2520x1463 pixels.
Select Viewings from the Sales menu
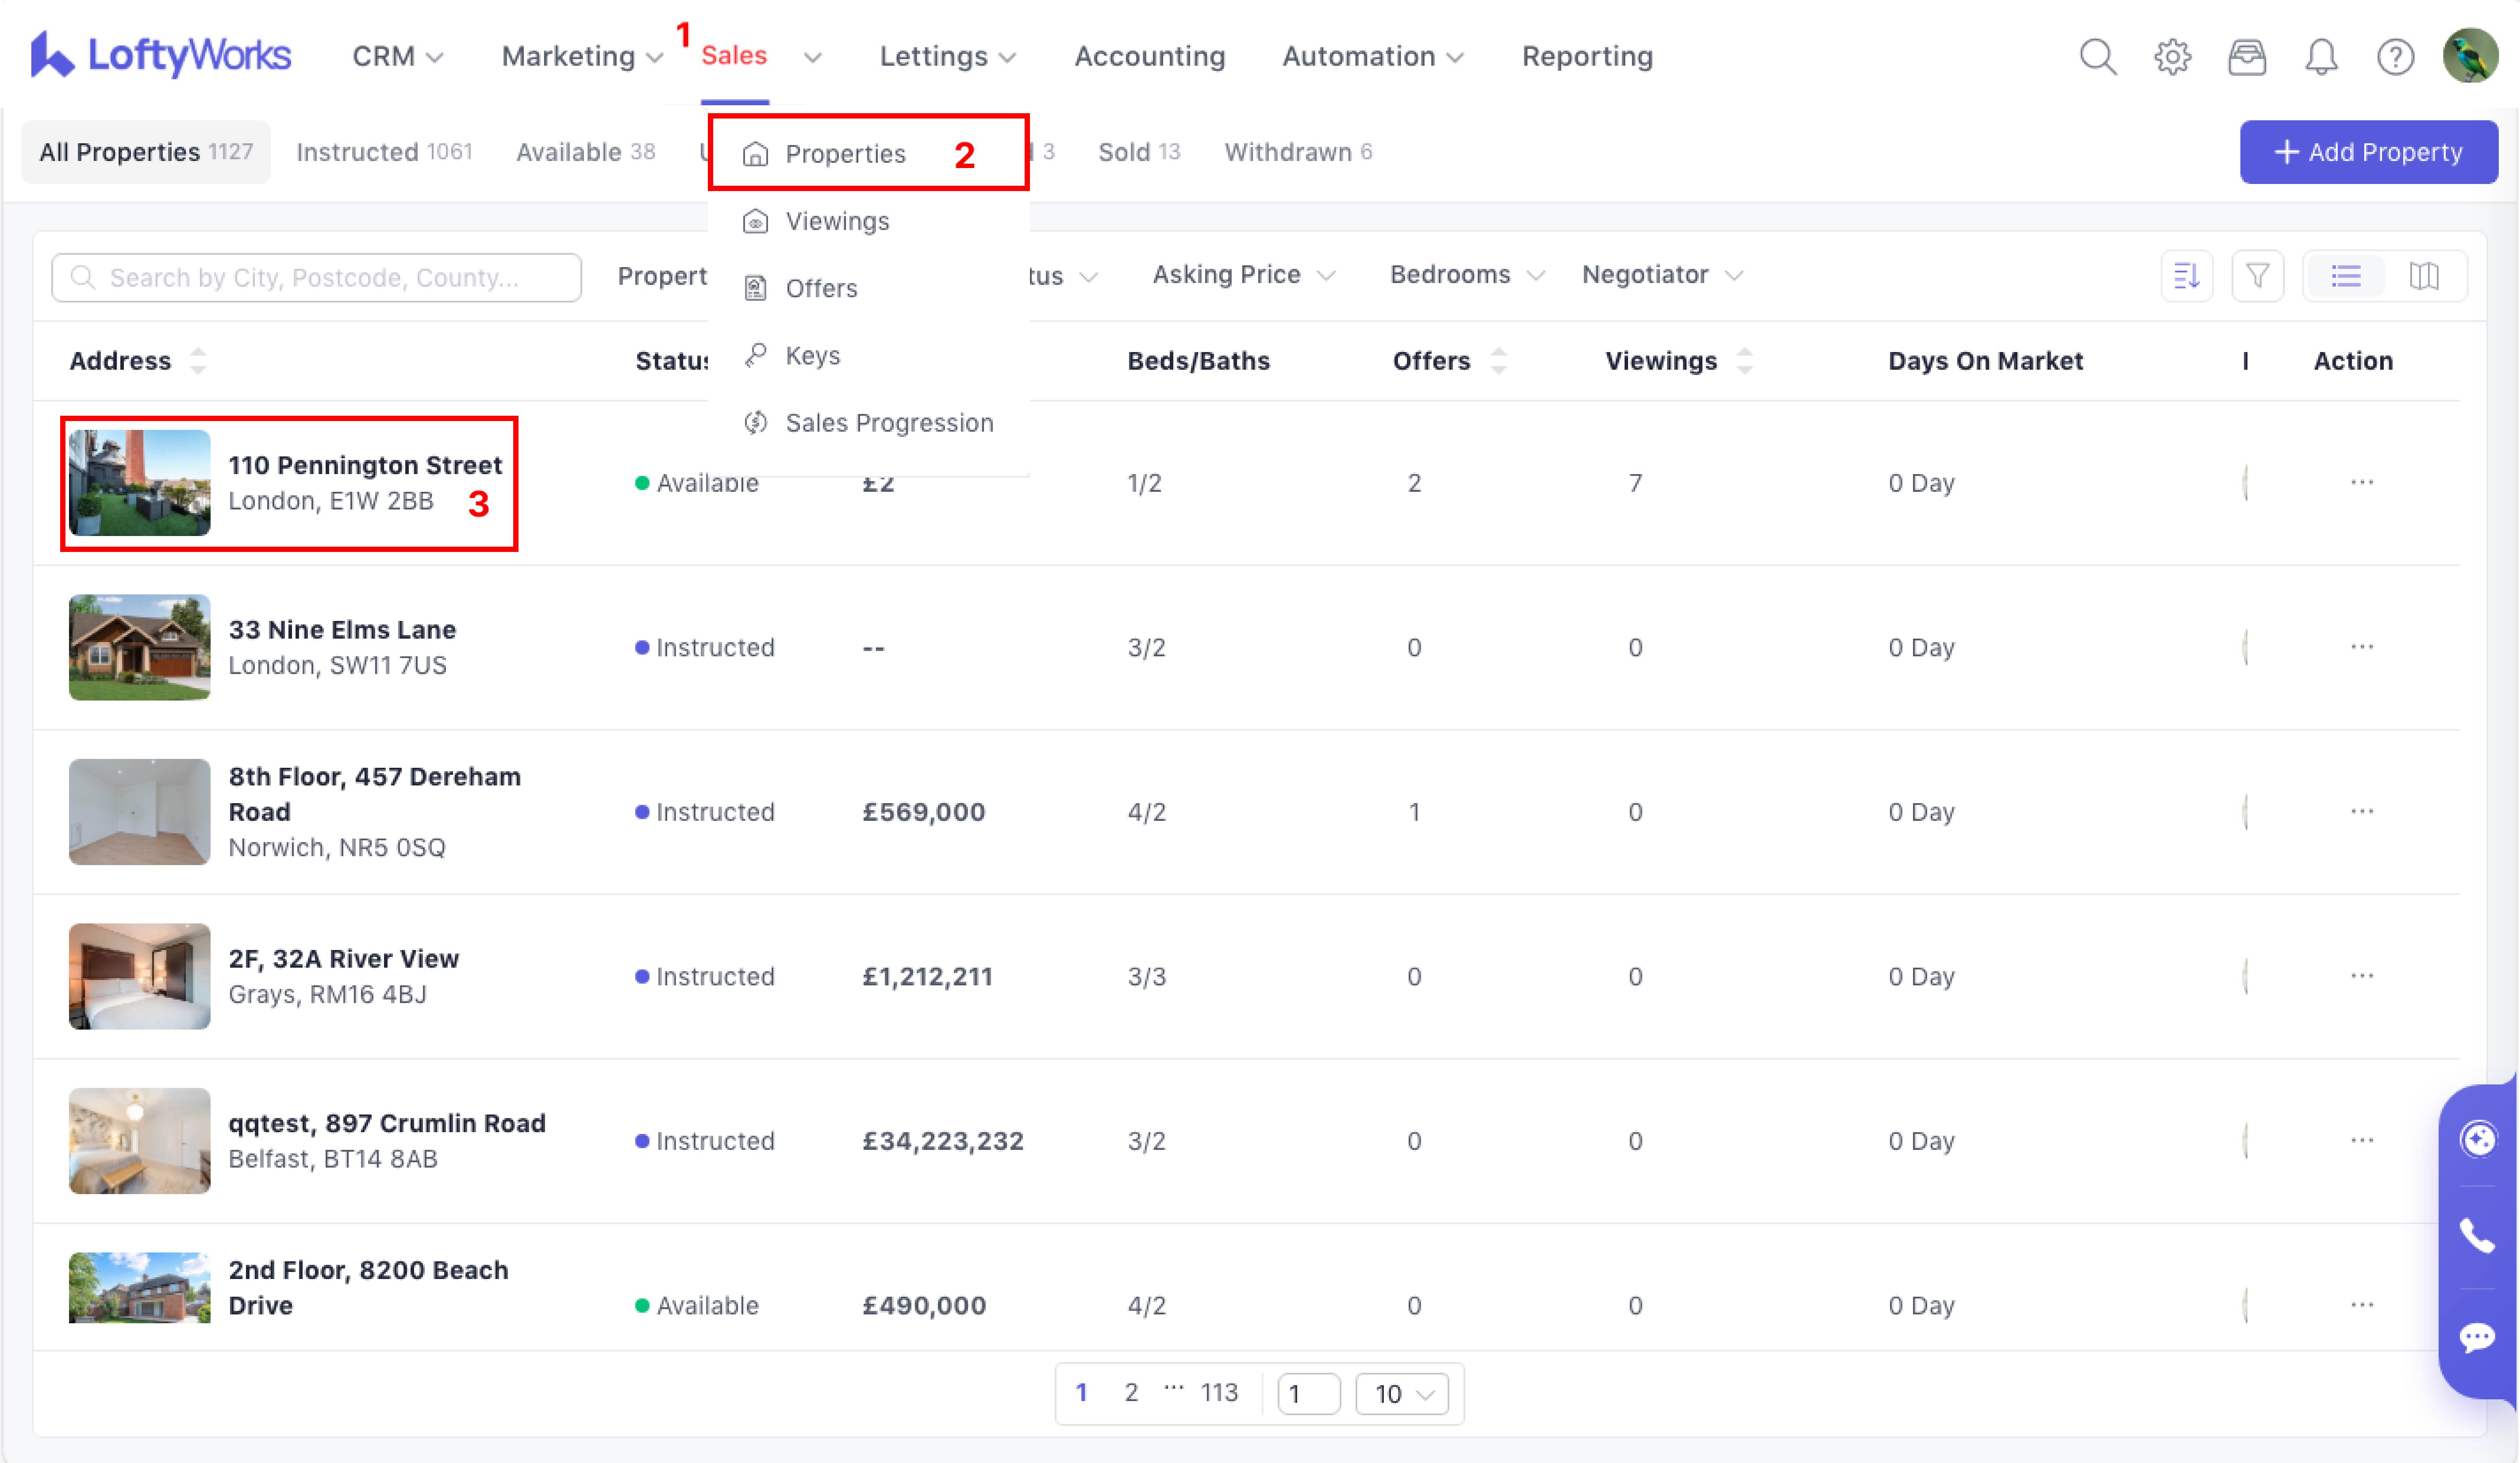coord(837,221)
